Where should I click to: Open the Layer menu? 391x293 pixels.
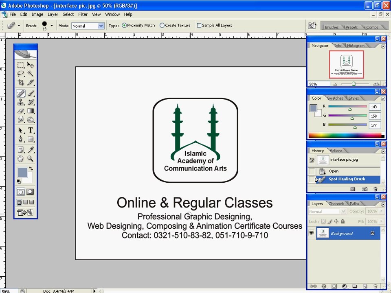[53, 15]
